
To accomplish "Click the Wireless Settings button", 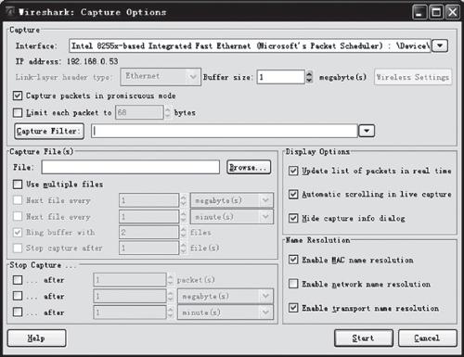I will (x=413, y=77).
